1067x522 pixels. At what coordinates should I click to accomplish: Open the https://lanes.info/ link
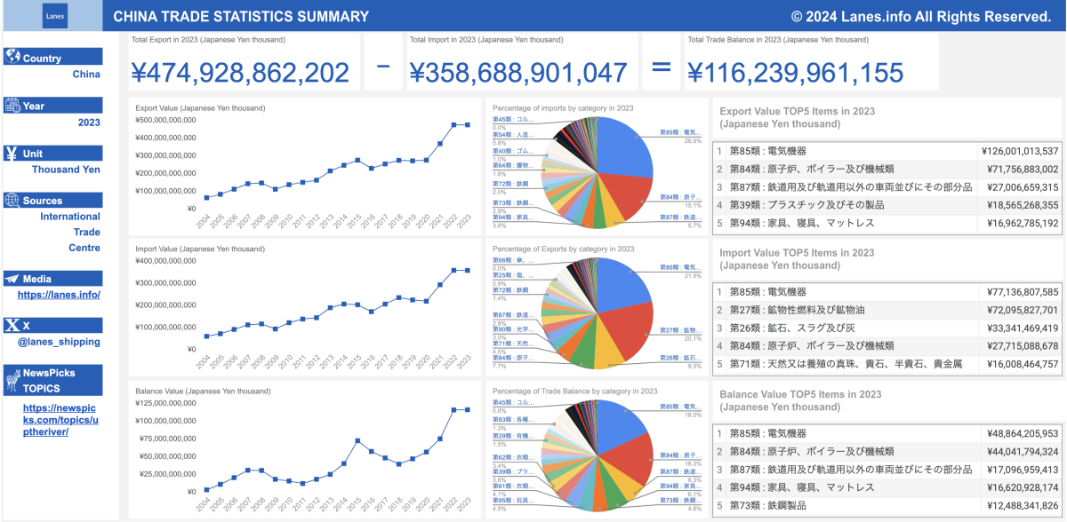(59, 295)
